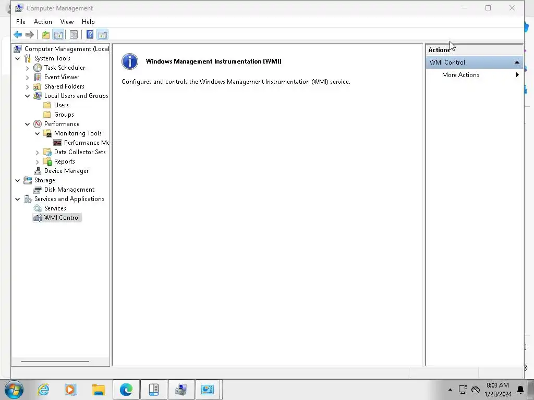Image resolution: width=534 pixels, height=400 pixels.
Task: Click the Event Viewer icon
Action: (x=38, y=77)
